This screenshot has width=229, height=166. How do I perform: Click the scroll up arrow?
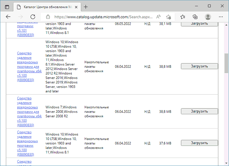coord(227,25)
